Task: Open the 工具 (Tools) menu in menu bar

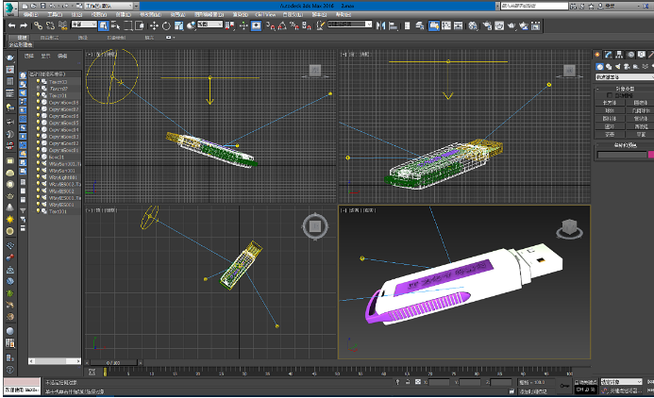Action: click(56, 15)
